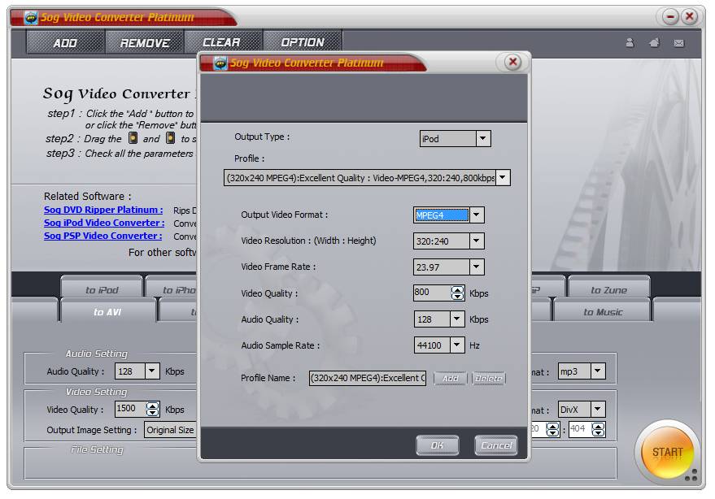Screen dimensions: 715x499
Task: Minimize the main Sog Video Converter window
Action: coord(670,17)
